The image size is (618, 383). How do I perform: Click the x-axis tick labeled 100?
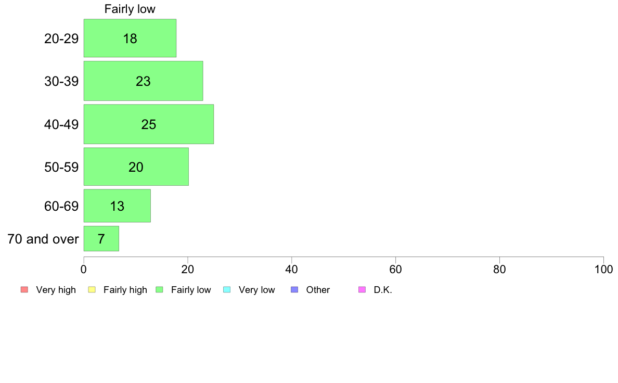603,270
